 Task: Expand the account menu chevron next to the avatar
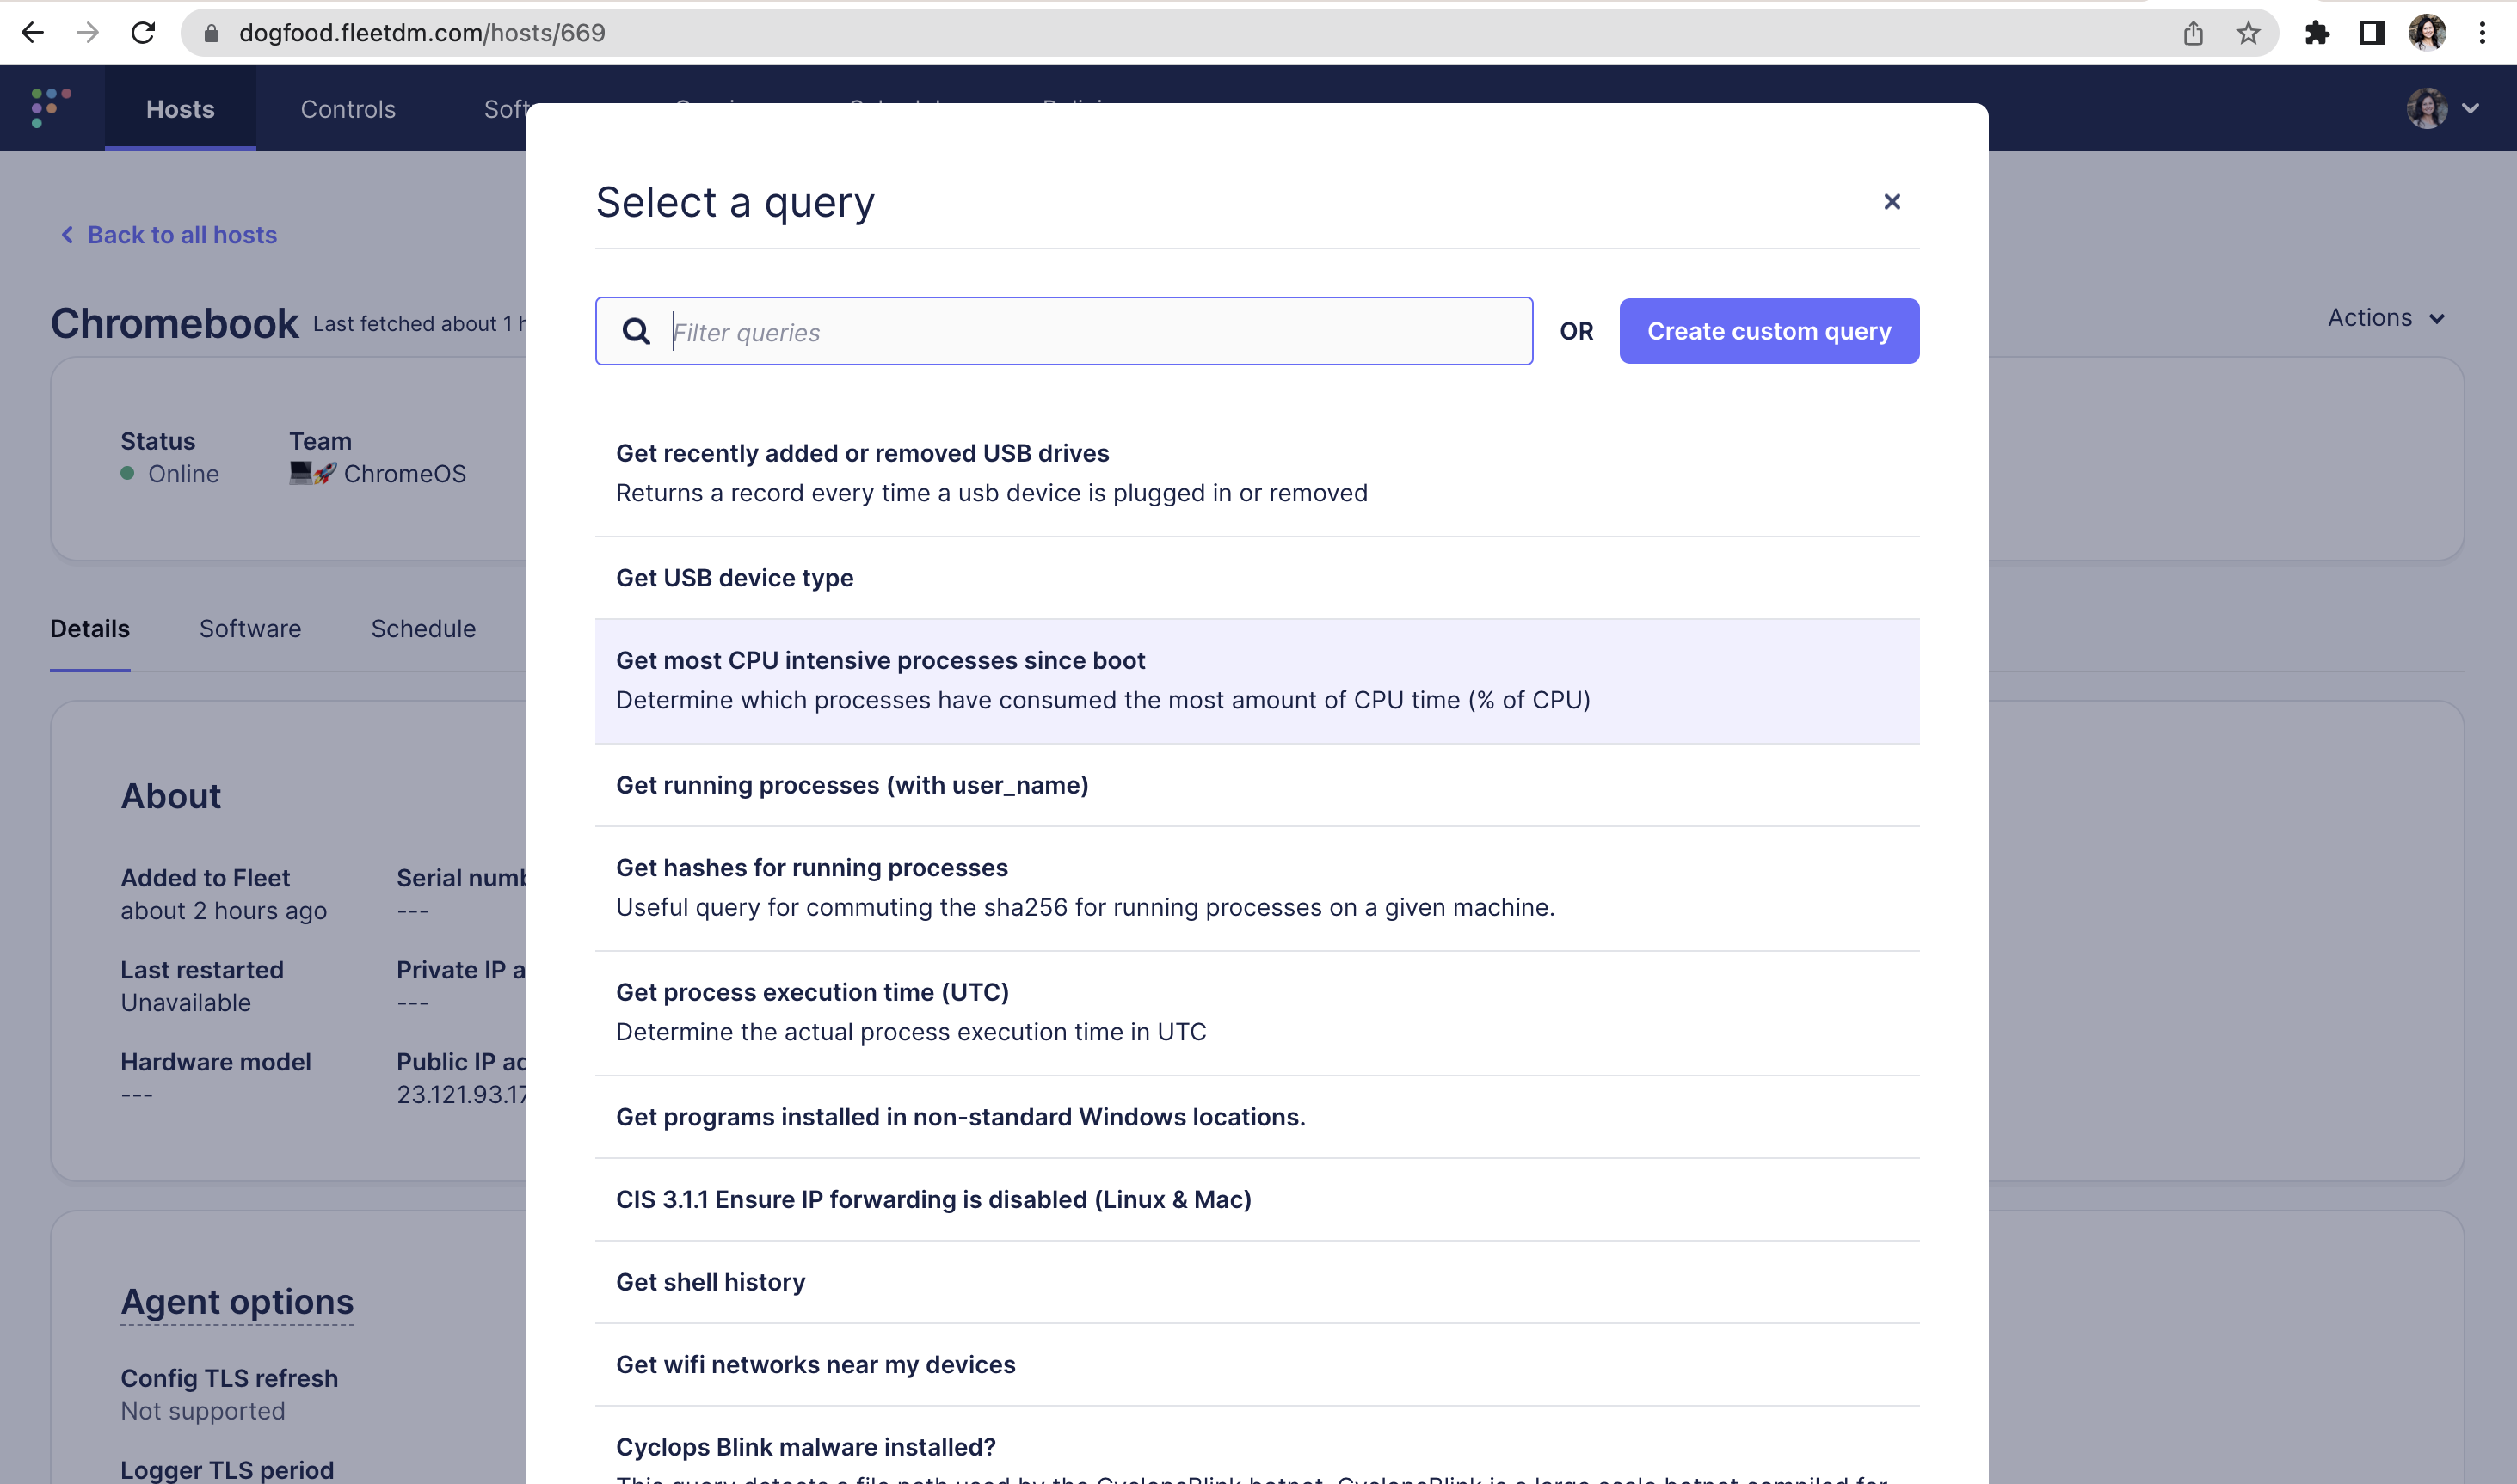point(2472,108)
